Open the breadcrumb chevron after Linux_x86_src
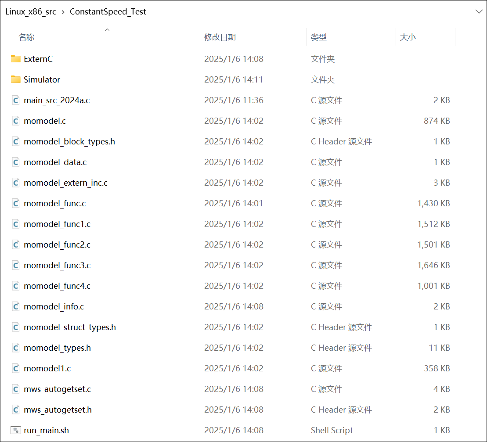 [63, 12]
